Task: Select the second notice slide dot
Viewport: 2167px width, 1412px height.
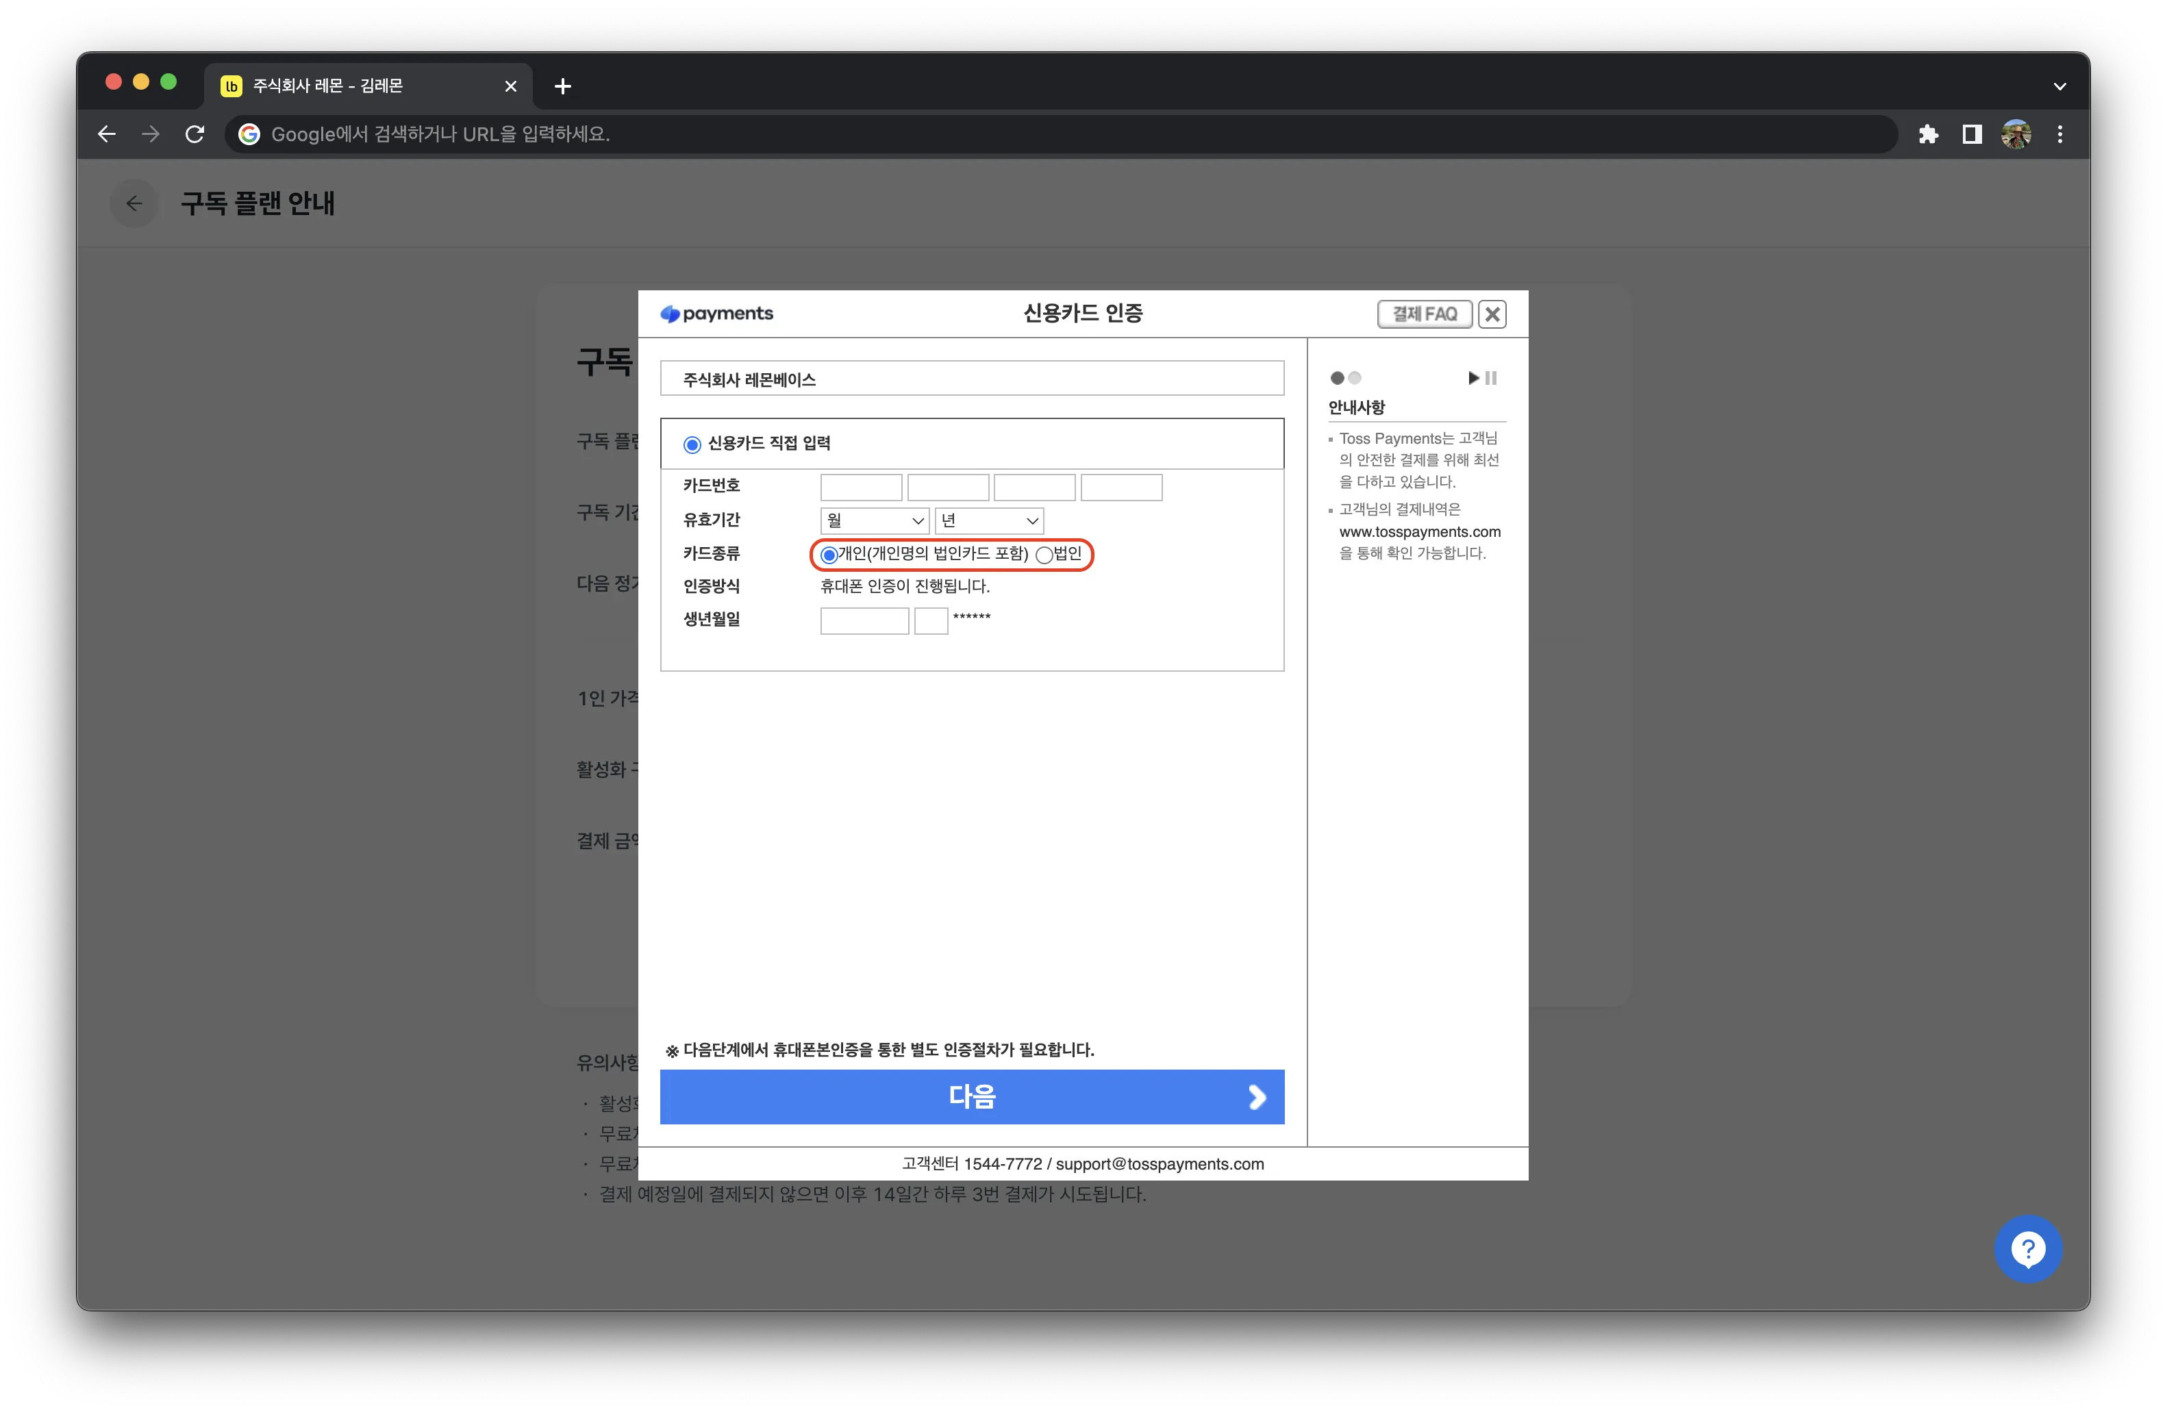Action: 1354,378
